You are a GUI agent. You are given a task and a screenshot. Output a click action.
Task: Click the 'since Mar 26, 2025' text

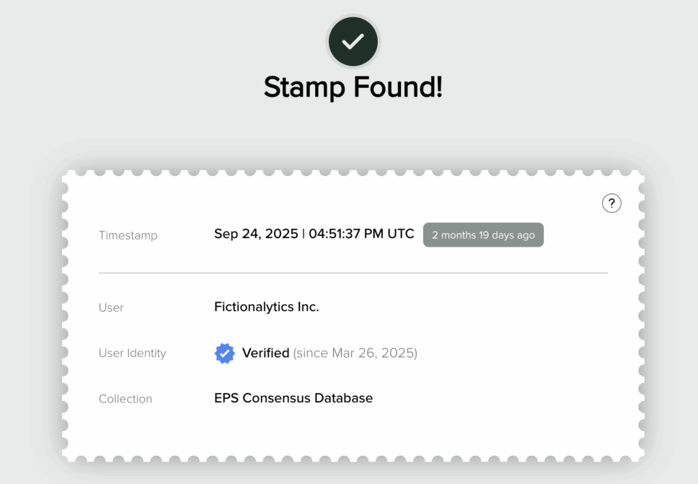tap(355, 353)
